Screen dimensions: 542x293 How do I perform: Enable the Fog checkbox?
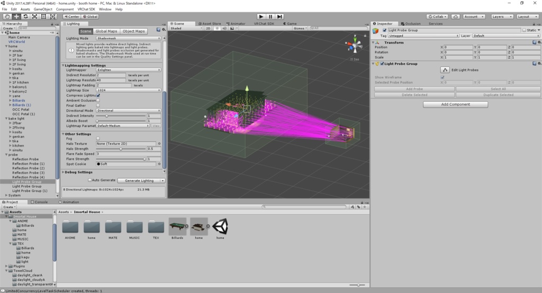[98, 139]
